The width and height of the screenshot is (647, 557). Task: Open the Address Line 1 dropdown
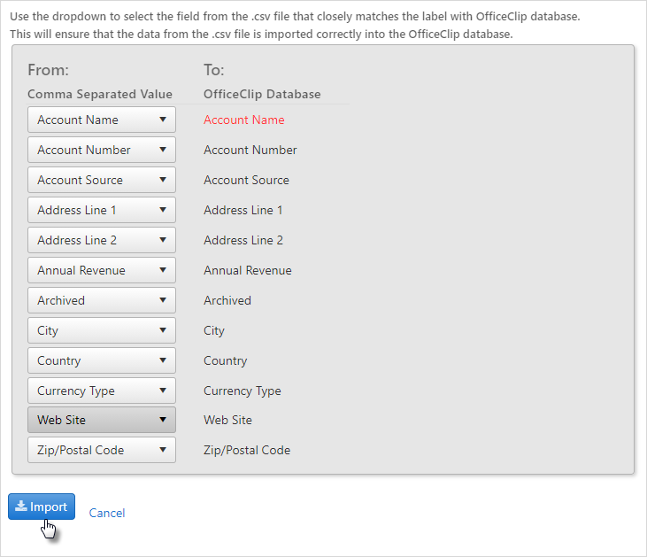click(x=102, y=210)
